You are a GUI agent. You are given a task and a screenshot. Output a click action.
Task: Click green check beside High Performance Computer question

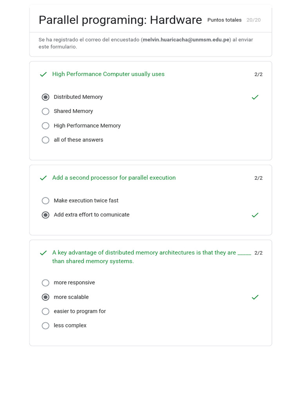click(44, 74)
